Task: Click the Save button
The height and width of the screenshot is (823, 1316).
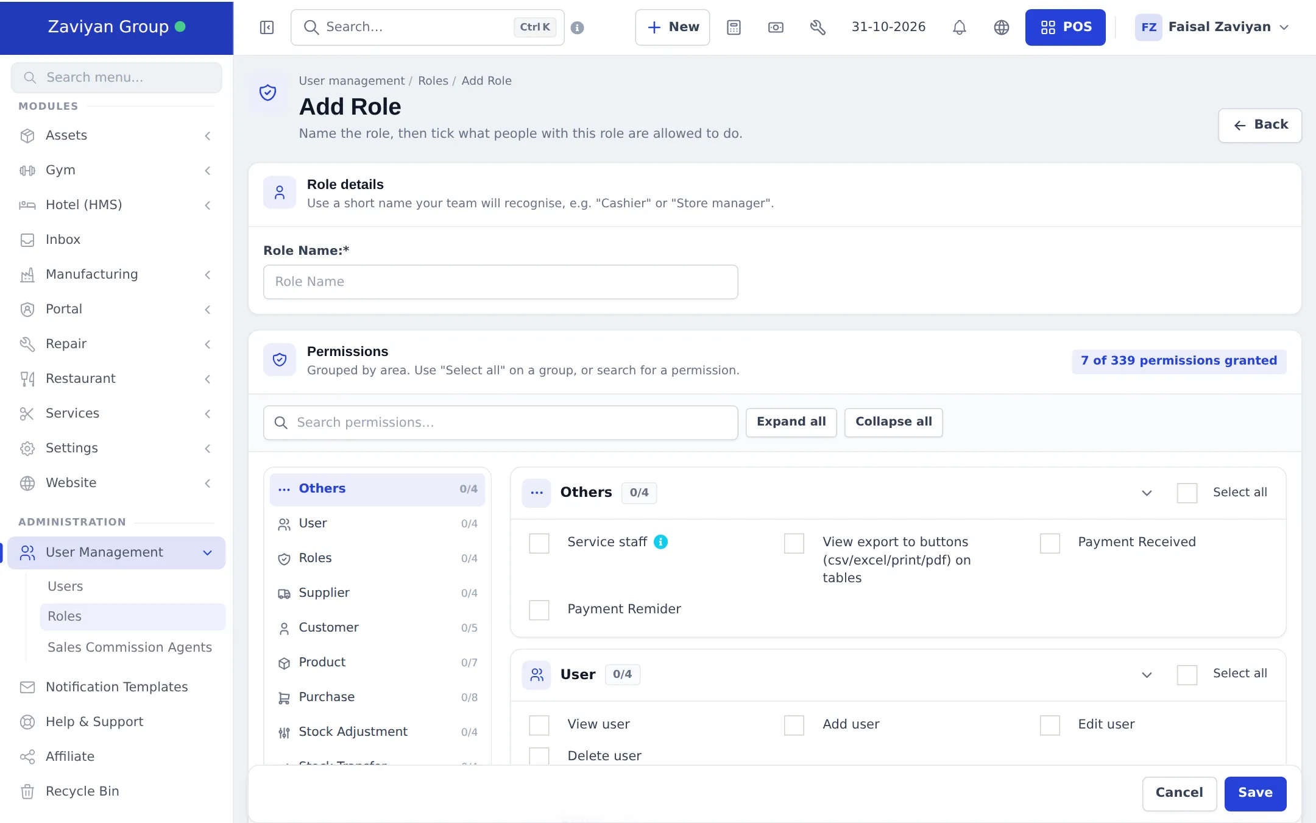Action: 1255,793
